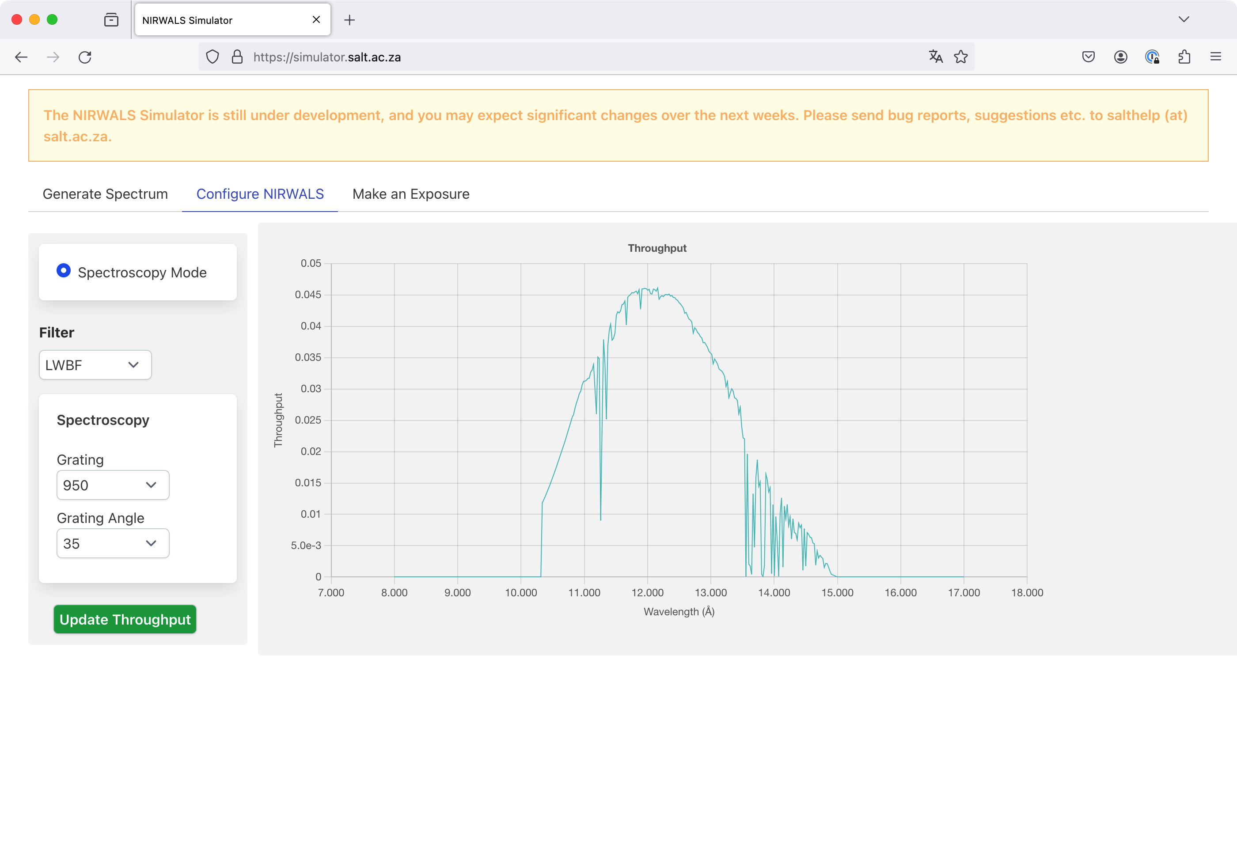Click the Spectroscopy section heading
This screenshot has width=1237, height=856.
[x=103, y=420]
